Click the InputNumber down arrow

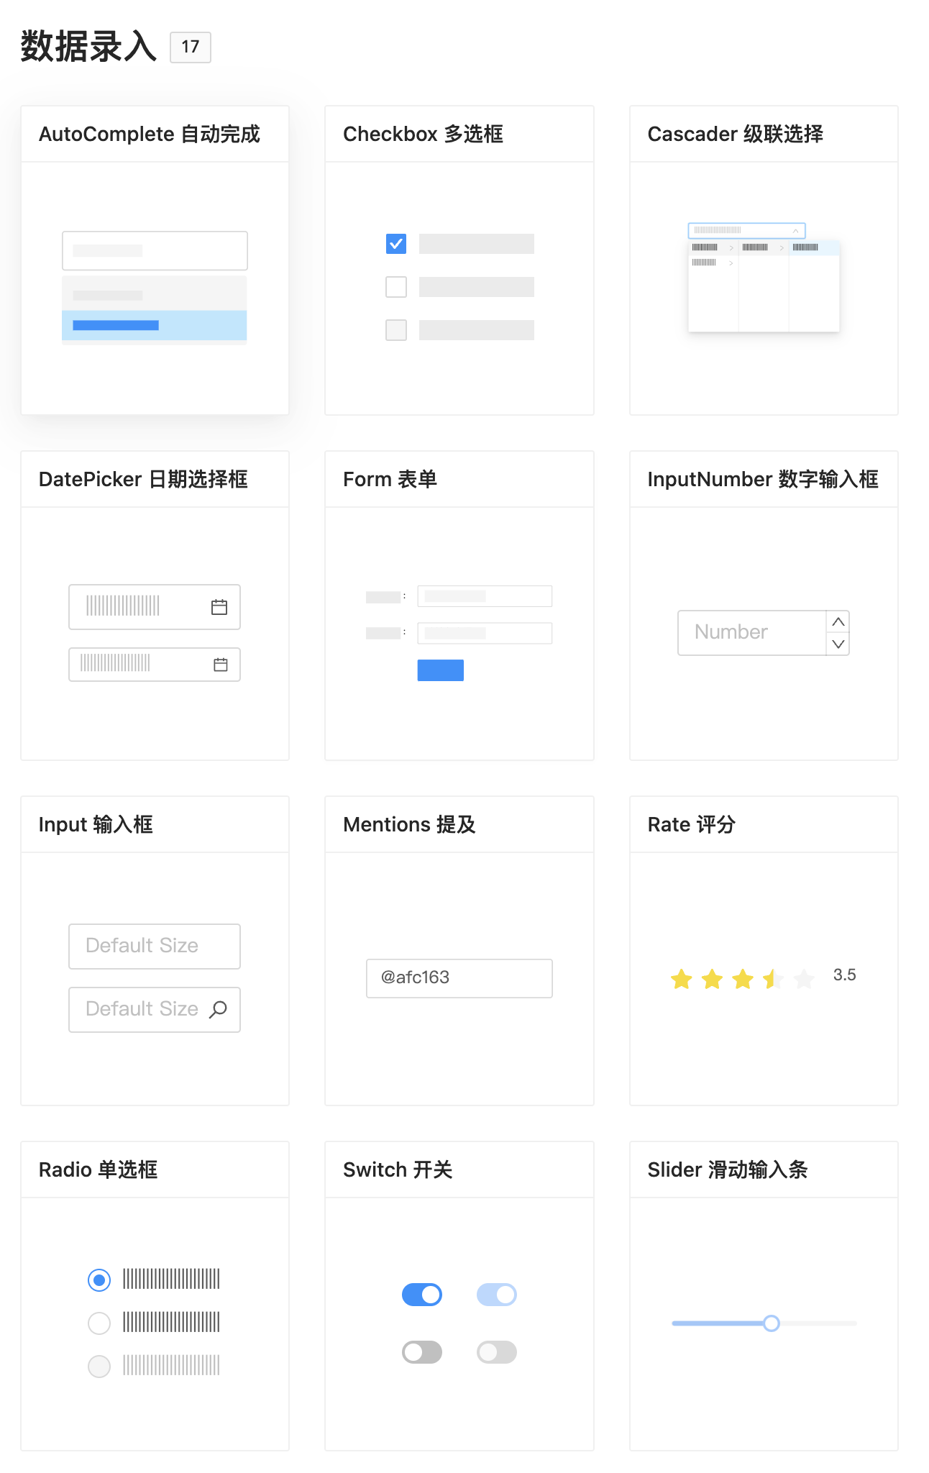pos(838,644)
